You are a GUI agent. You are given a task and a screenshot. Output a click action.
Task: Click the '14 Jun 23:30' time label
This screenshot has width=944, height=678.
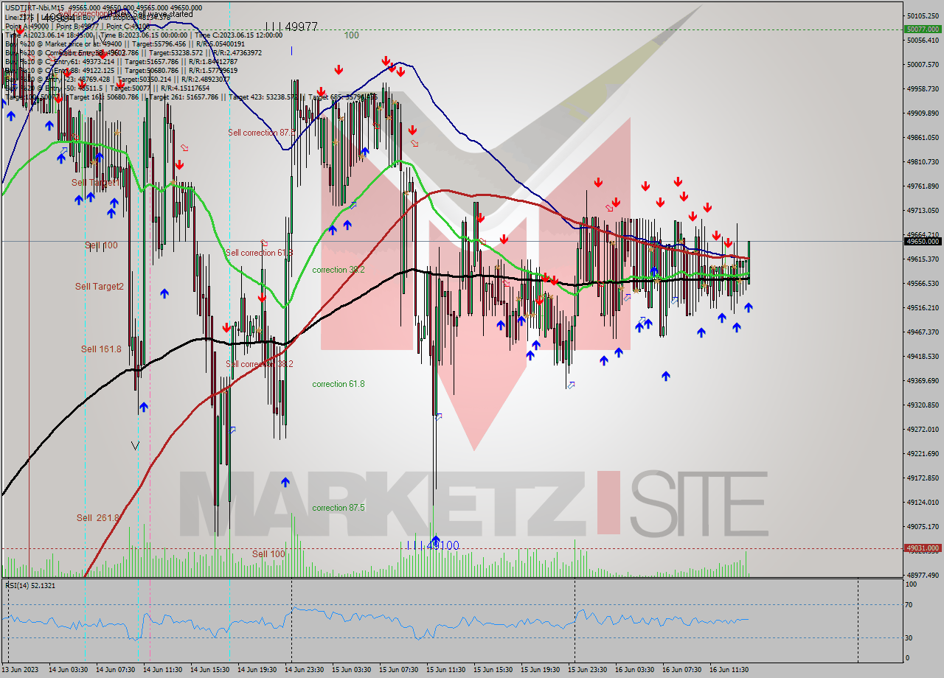(305, 670)
